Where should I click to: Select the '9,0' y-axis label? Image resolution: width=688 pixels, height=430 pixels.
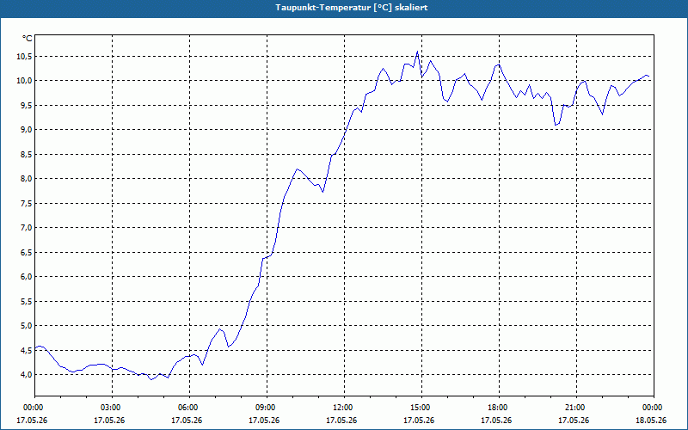(27, 130)
